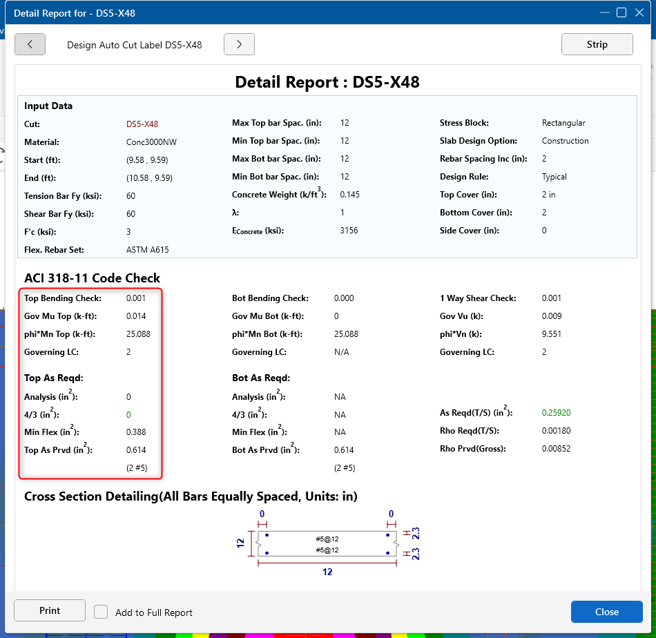The width and height of the screenshot is (656, 638).
Task: Click the ACI 318-11 Code Check heading
Action: tap(92, 278)
